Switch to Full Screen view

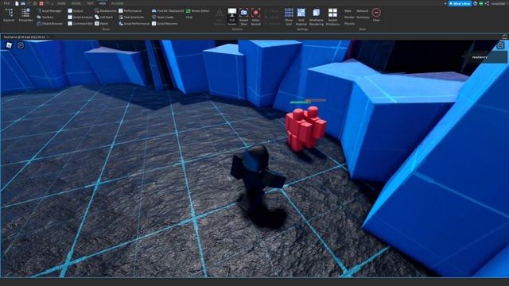pyautogui.click(x=232, y=17)
